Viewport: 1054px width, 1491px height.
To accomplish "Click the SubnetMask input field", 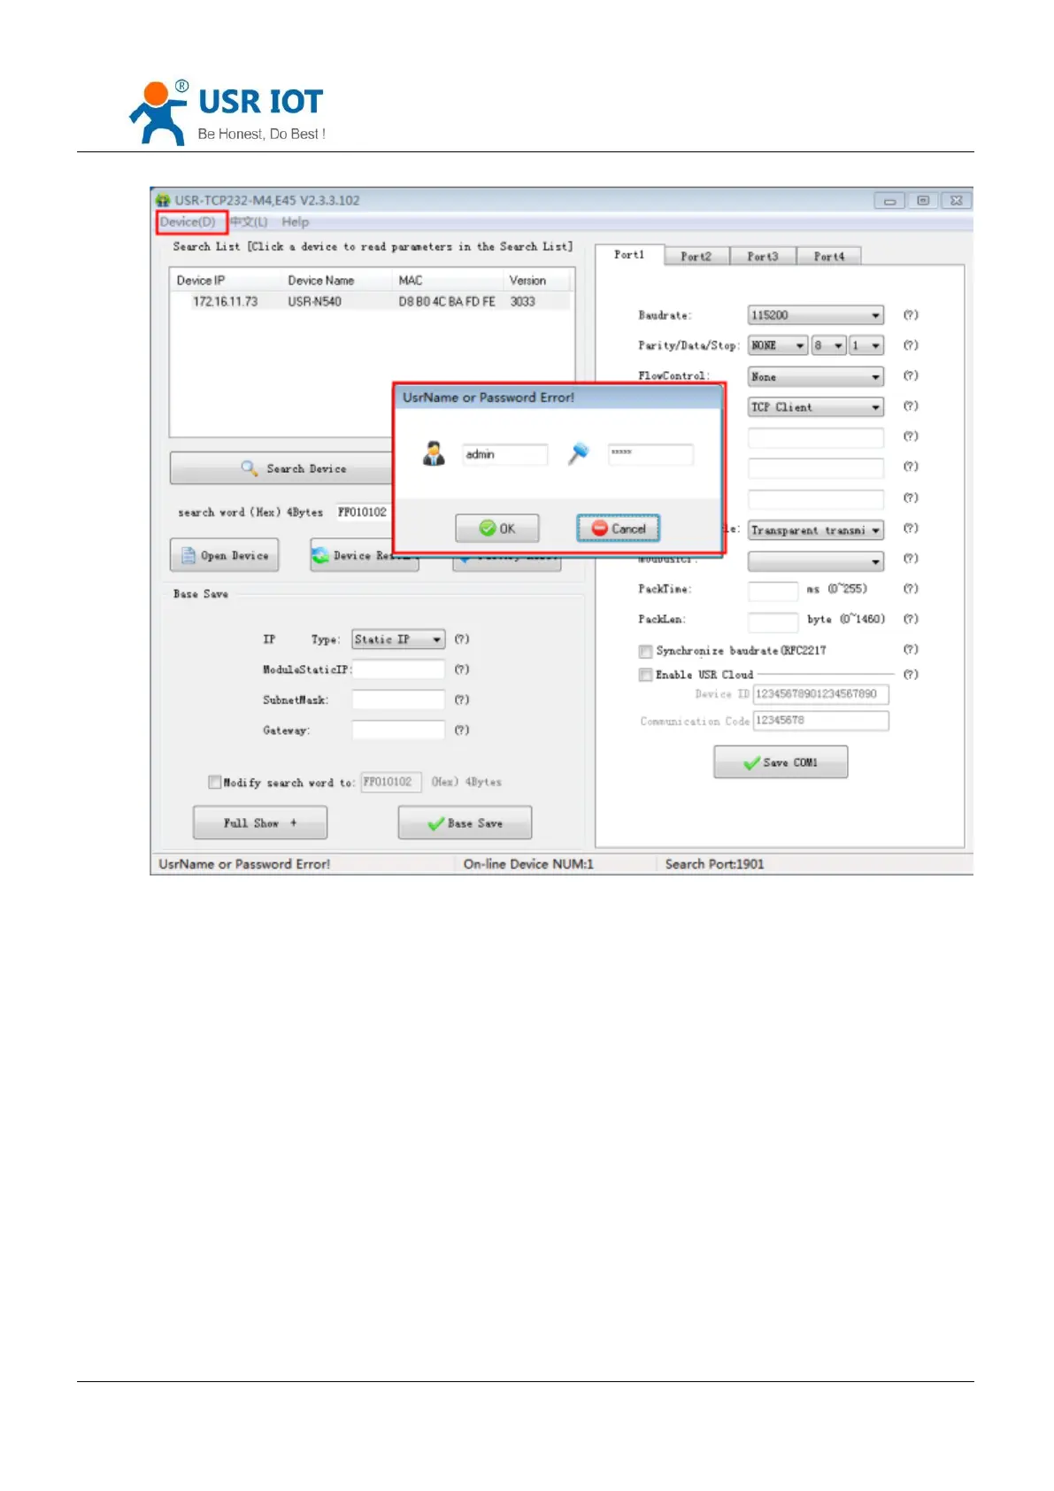I will [398, 699].
